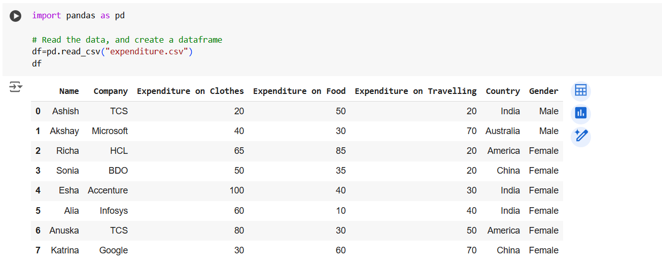This screenshot has height=262, width=662.
Task: Click row index 4 label
Action: pos(38,190)
